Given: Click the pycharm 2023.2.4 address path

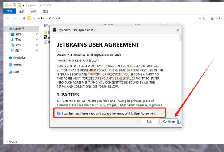Looking at the screenshot, I should pos(48,18).
